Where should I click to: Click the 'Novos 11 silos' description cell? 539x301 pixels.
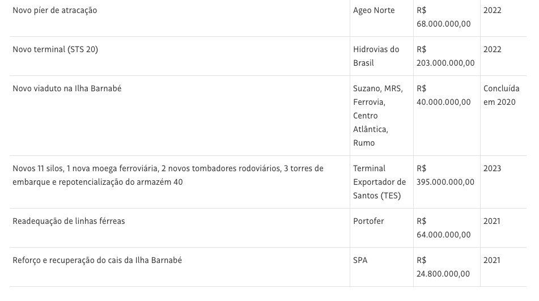[168, 175]
